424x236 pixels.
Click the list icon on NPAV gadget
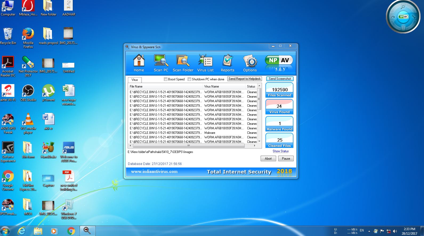(403, 27)
